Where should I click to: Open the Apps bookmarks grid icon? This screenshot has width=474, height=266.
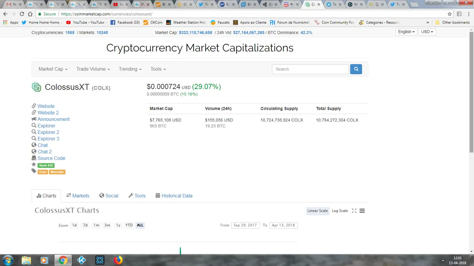click(5, 22)
